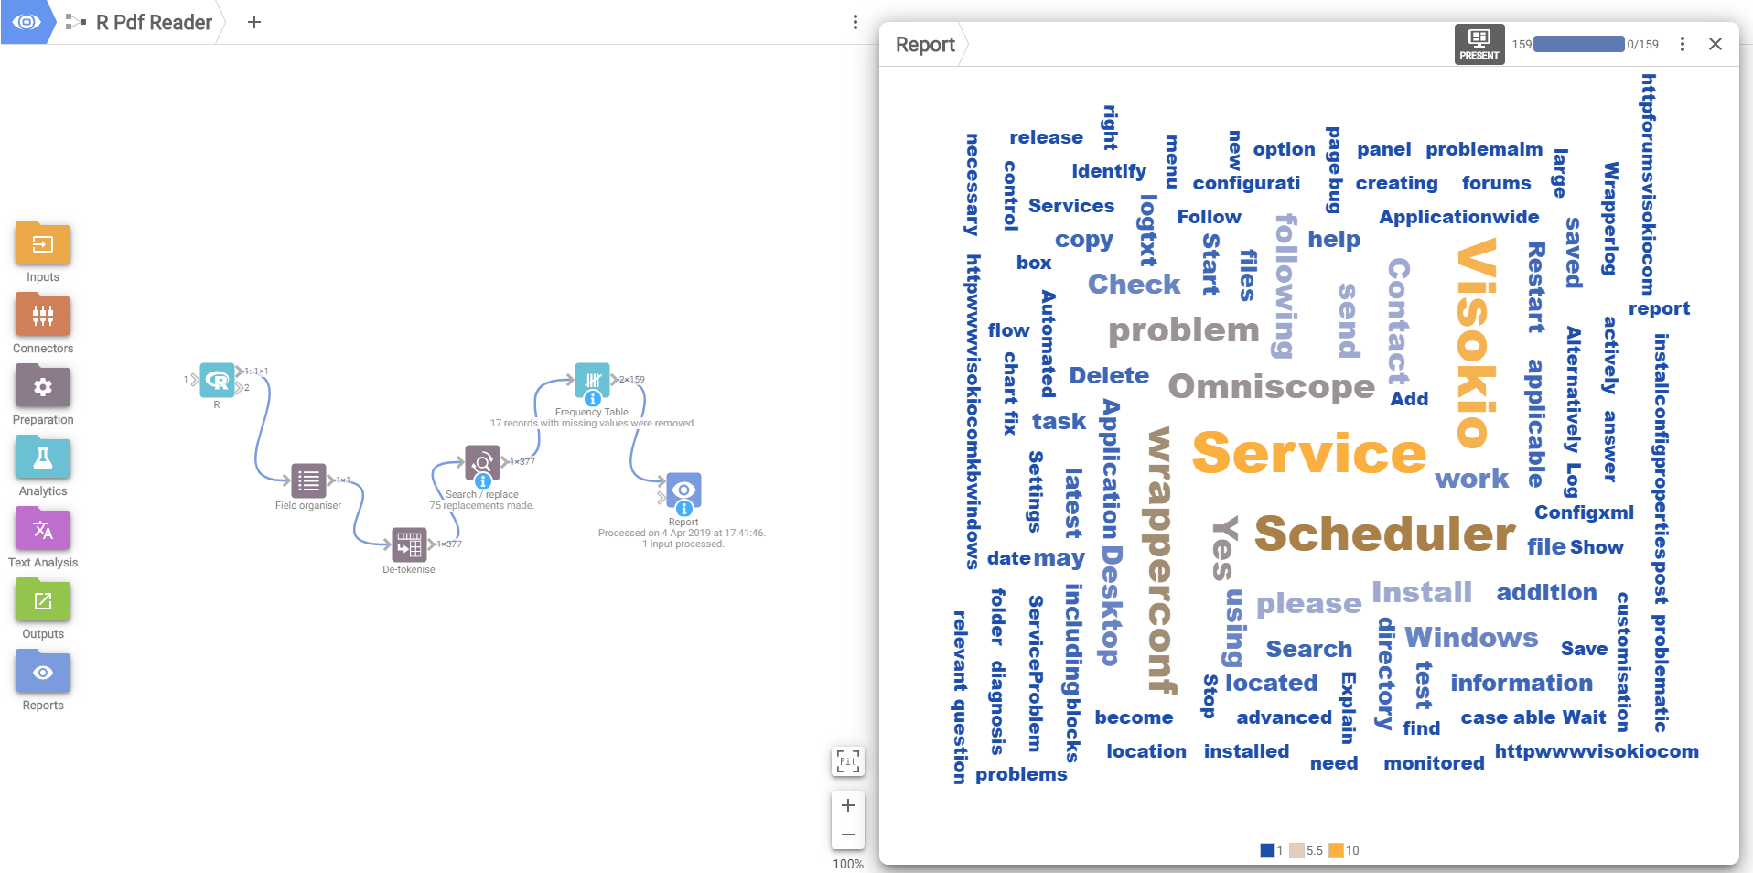Click the word httpwwwvisokiocom in cloud
The width and height of the screenshot is (1753, 873).
pos(1597,751)
